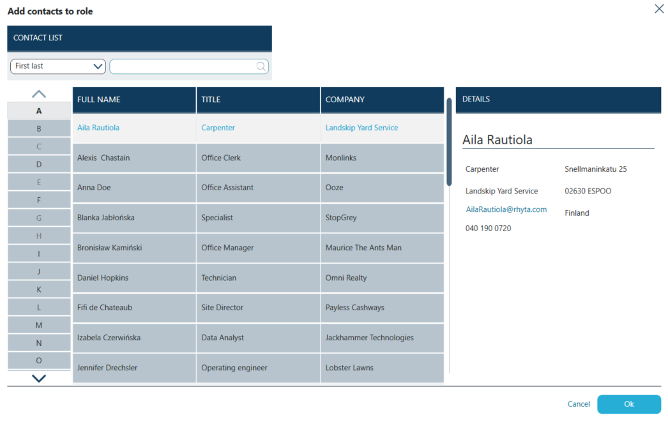Select Jennifer Drechsler from contact list
This screenshot has height=422, width=668.
click(107, 368)
